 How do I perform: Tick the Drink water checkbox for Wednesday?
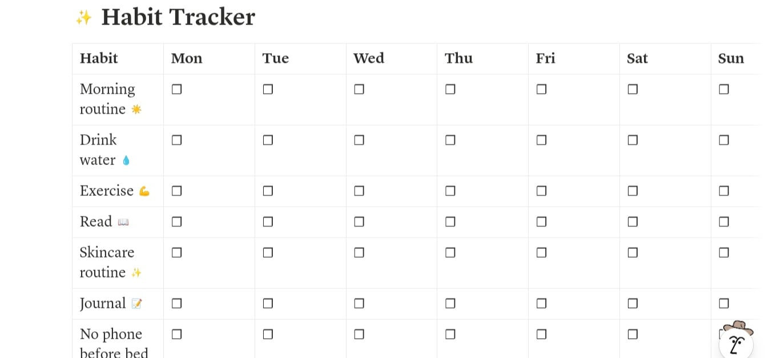(359, 140)
